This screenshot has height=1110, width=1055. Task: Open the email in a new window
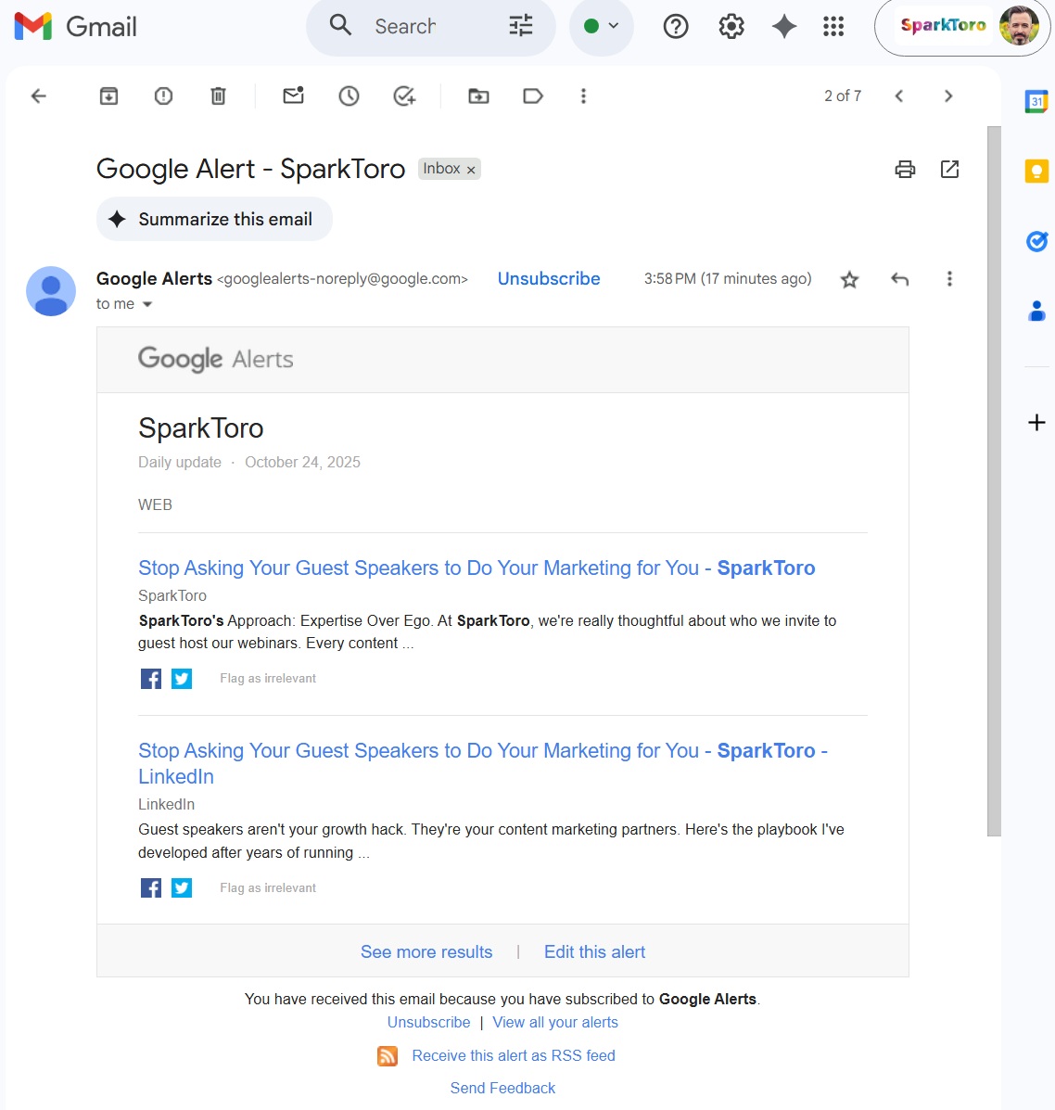(x=949, y=169)
